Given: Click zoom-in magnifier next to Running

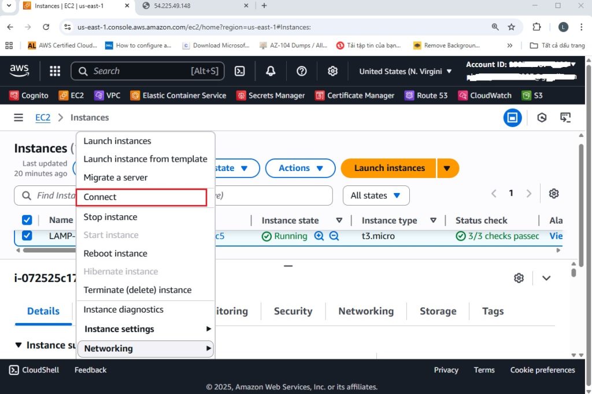Looking at the screenshot, I should point(319,236).
